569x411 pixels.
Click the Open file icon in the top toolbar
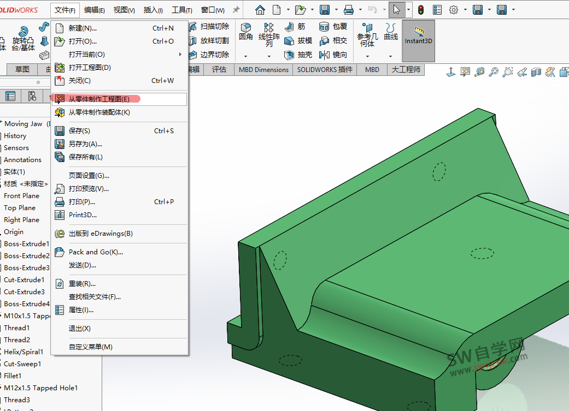[300, 10]
